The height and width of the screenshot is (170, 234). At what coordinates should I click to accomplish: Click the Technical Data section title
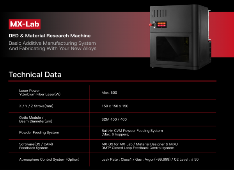tap(35, 74)
